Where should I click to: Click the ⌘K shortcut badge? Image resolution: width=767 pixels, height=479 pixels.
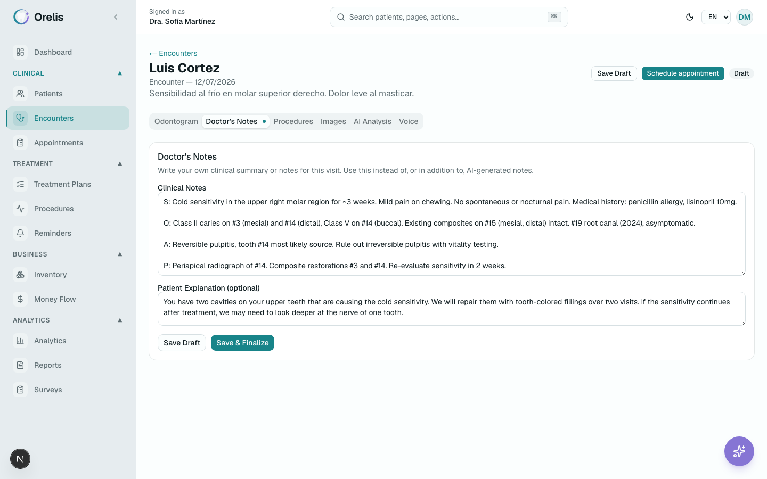point(554,17)
